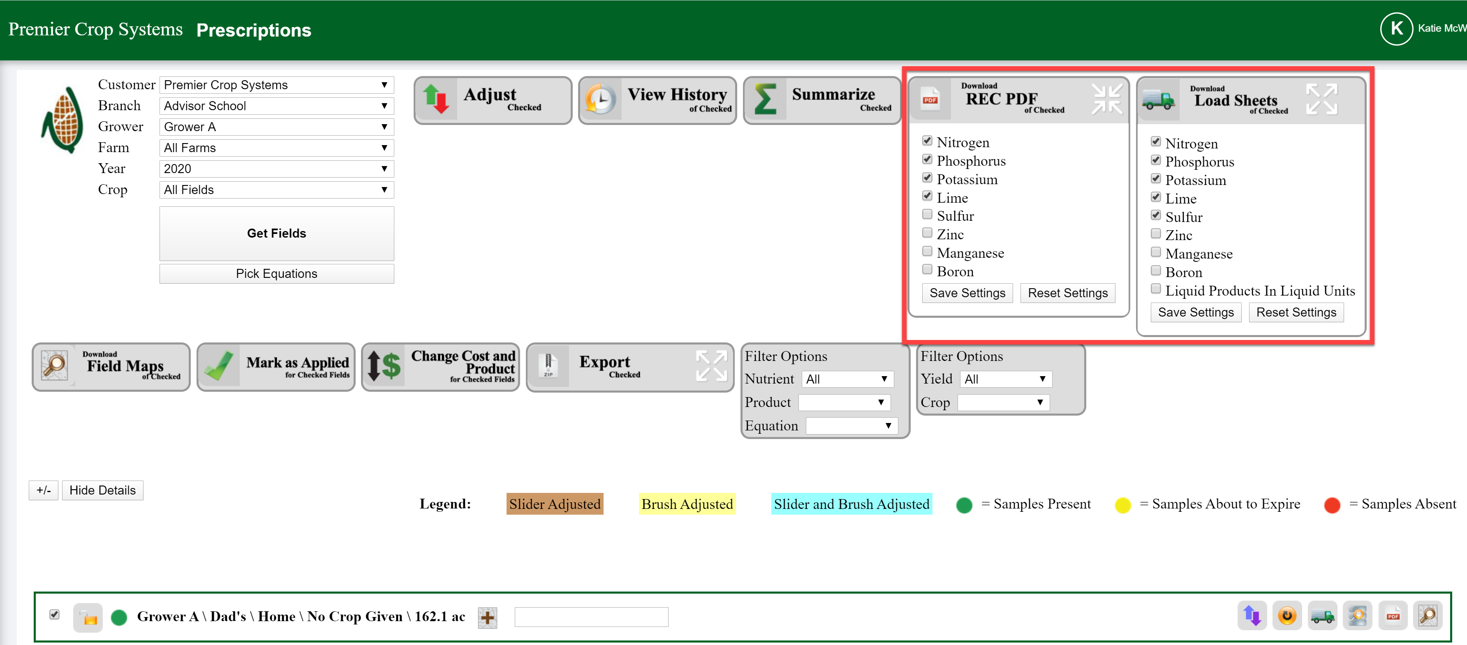Image resolution: width=1467 pixels, height=645 pixels.
Task: Check Liquid Products In Liquid Units
Action: [x=1156, y=289]
